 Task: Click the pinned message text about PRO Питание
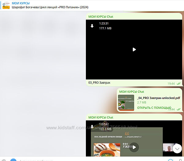pyautogui.click(x=48, y=7)
